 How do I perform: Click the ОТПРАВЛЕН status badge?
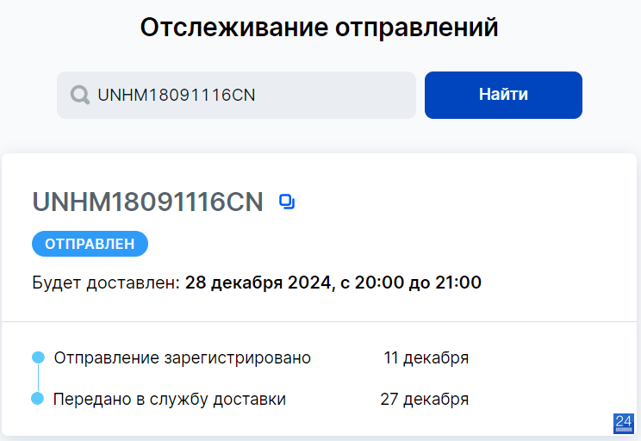[90, 244]
